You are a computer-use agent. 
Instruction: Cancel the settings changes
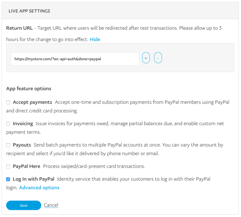(51, 205)
